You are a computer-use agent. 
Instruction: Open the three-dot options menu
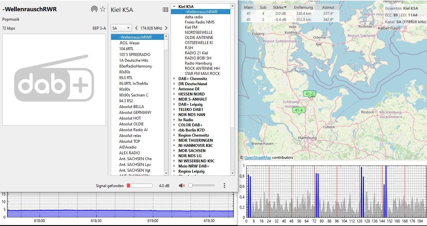tap(224, 185)
